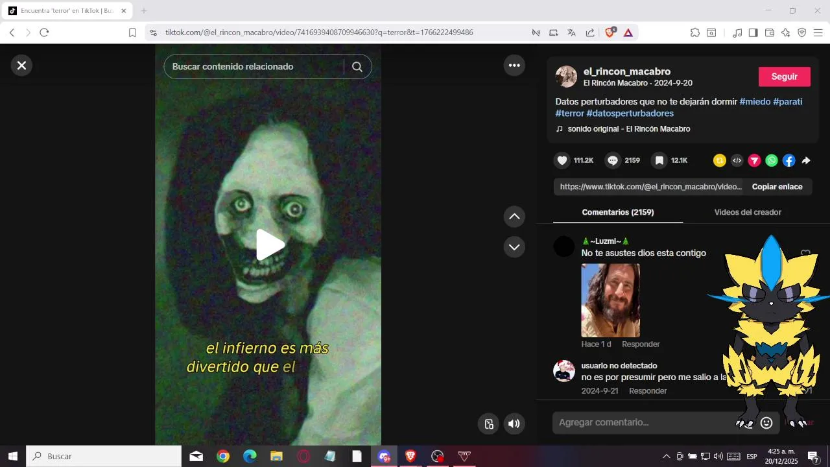Get embed code with the code brackets icon
The height and width of the screenshot is (467, 830).
pyautogui.click(x=737, y=161)
